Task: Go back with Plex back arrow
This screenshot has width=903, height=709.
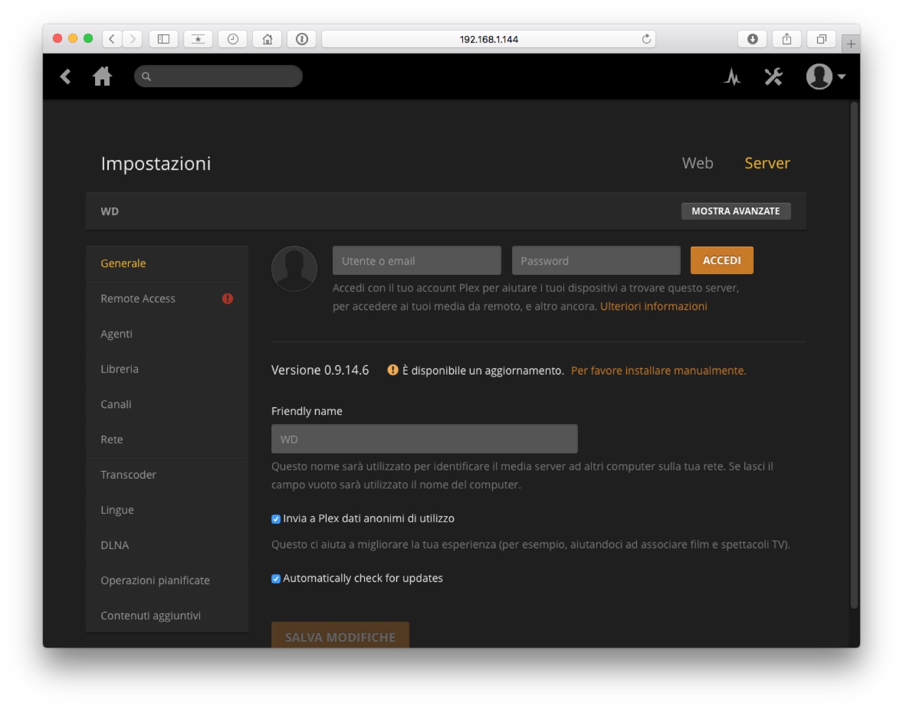Action: point(66,76)
